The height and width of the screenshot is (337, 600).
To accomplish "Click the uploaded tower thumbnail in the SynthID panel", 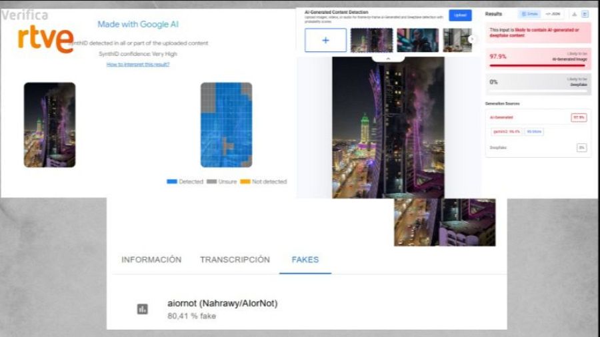I will pos(50,125).
